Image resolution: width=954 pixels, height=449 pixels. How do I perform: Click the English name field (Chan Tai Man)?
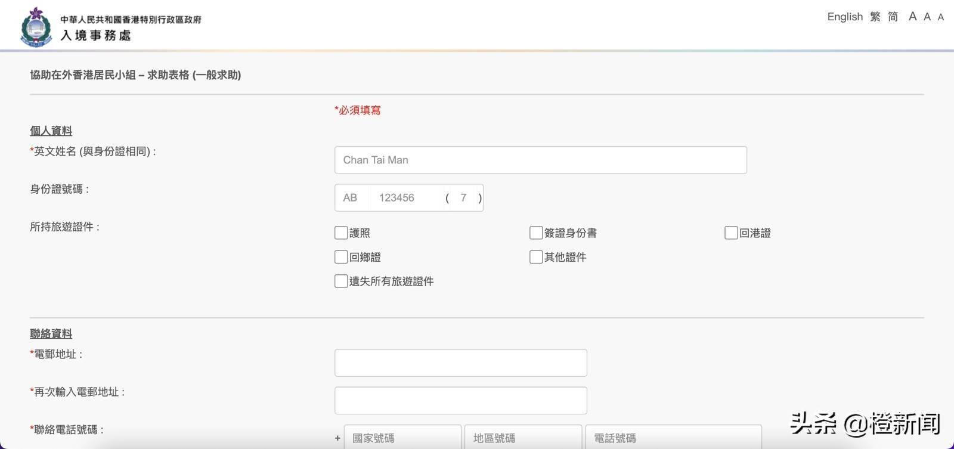coord(540,160)
